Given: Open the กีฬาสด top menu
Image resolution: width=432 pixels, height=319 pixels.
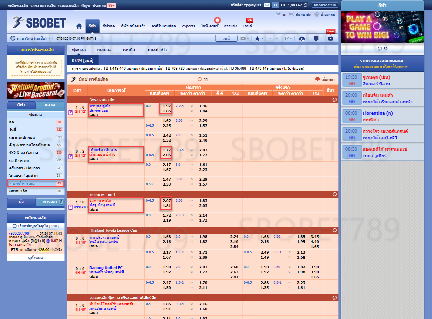Looking at the screenshot, I should tap(109, 26).
